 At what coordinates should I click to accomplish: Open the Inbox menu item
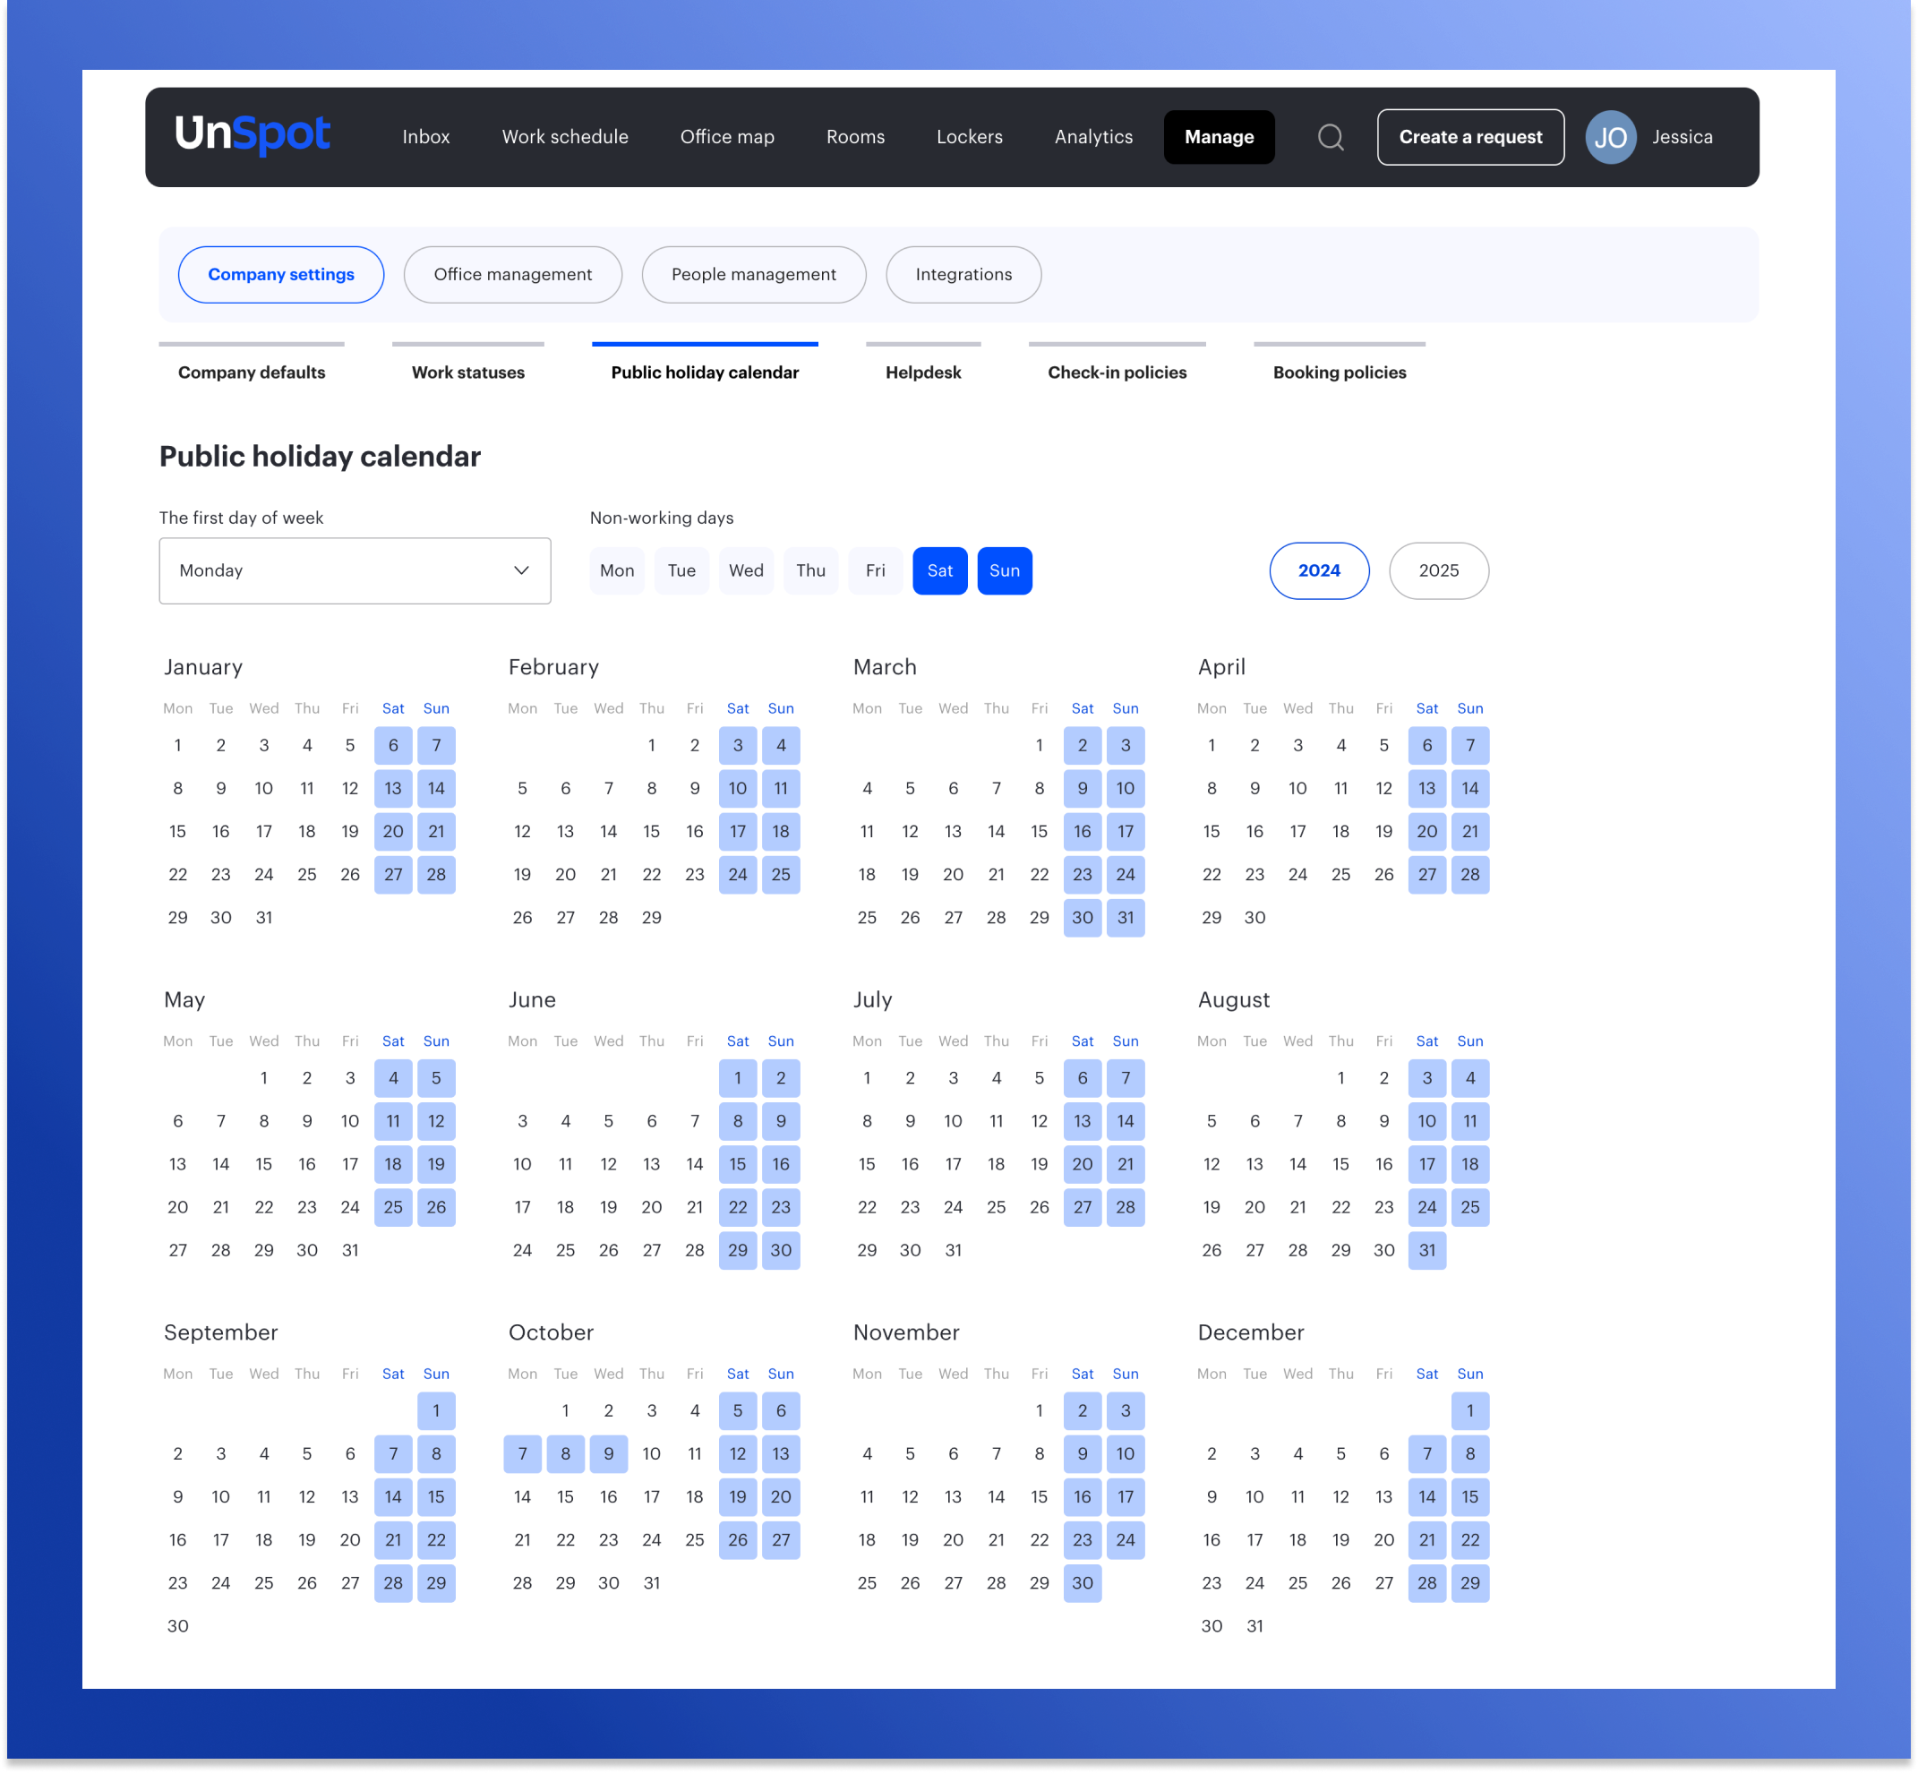click(426, 137)
